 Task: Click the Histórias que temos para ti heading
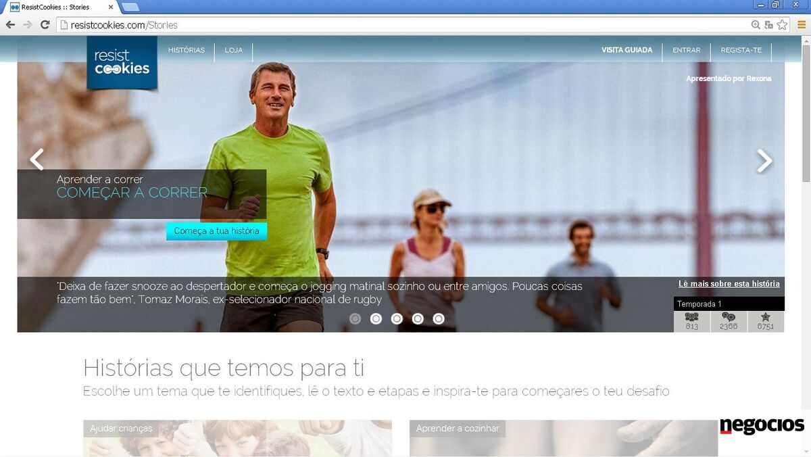(224, 368)
